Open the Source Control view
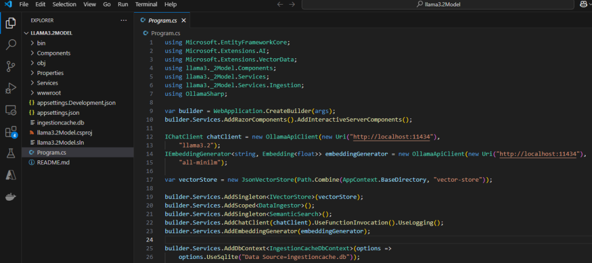 click(10, 67)
